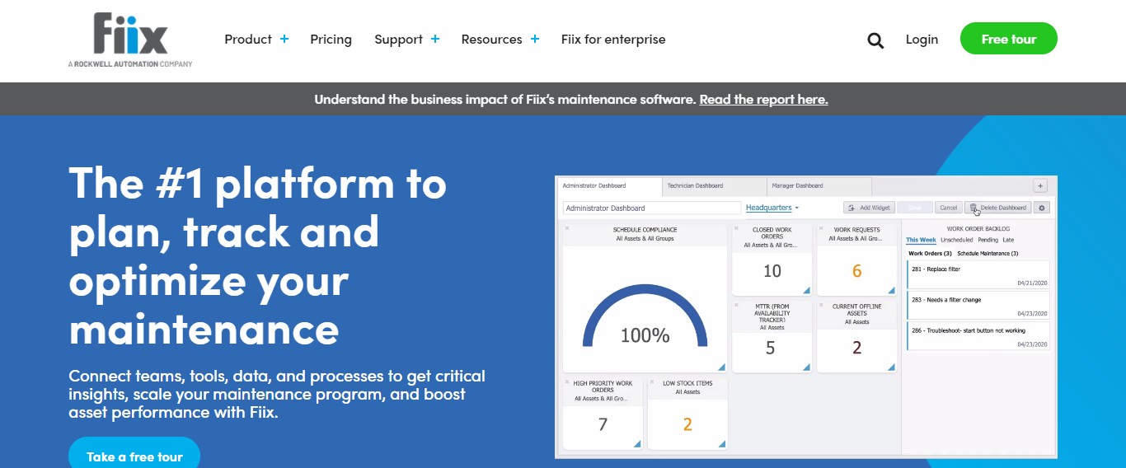Show the Work Orders (3) list
The height and width of the screenshot is (468, 1126).
(x=931, y=254)
